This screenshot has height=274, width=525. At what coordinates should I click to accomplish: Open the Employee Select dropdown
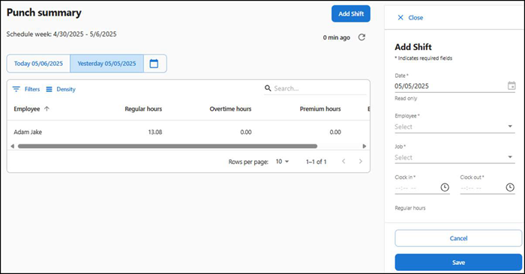coord(454,127)
